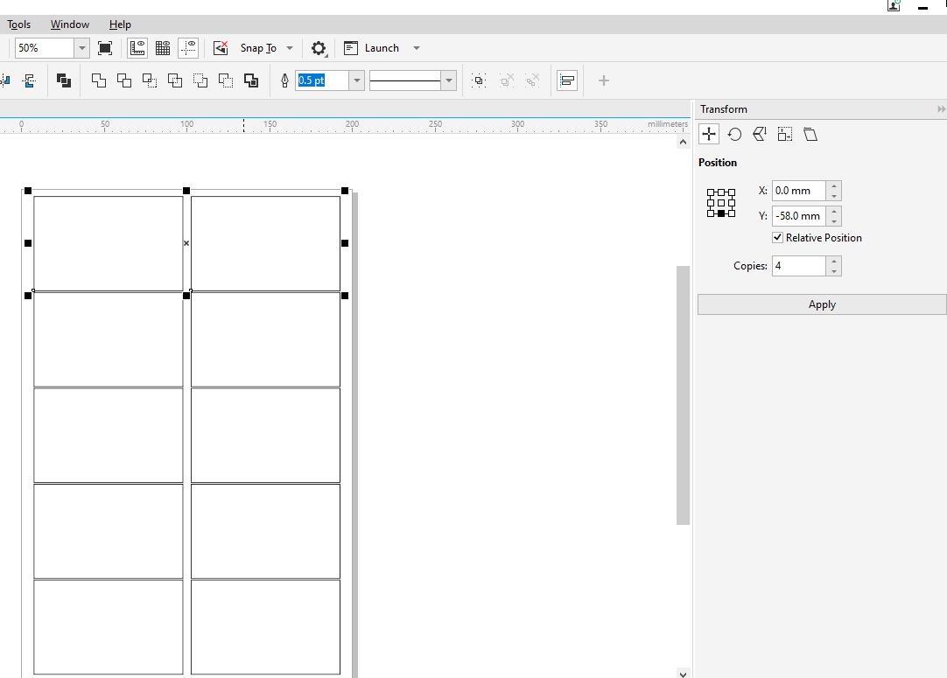Click the Group objects icon
This screenshot has width=947, height=678.
479,80
